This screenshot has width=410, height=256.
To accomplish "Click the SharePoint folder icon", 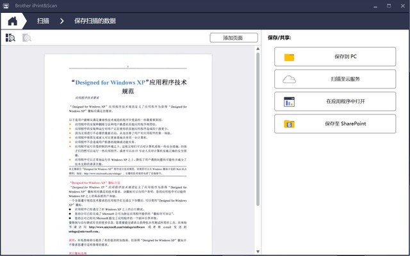I will [289, 124].
